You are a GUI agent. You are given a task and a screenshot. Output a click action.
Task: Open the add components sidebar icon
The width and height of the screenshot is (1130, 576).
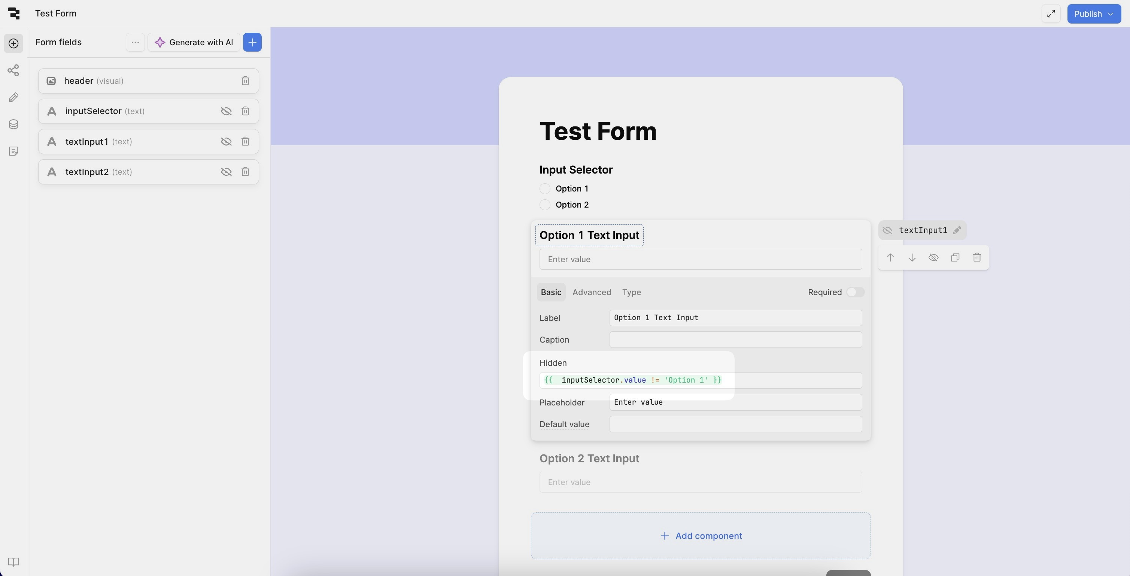13,43
